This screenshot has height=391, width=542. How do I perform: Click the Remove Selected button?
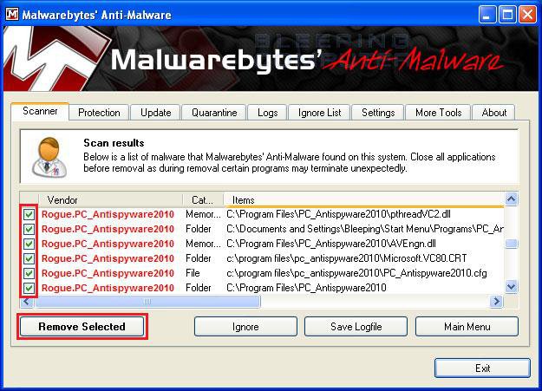point(82,327)
